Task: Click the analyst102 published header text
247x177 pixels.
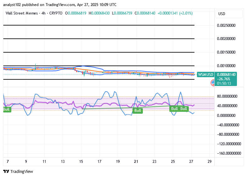Action: [x=60, y=5]
